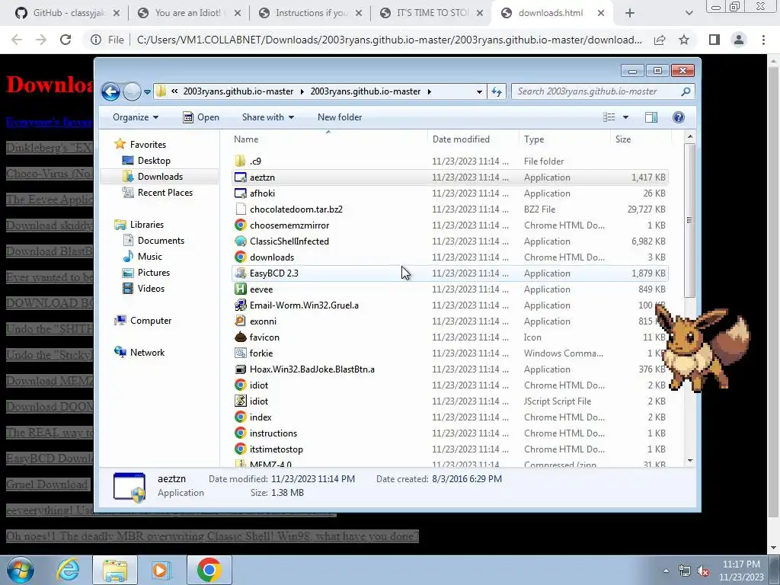Select ClassicShellInfected application icon
The width and height of the screenshot is (780, 585).
[x=240, y=241]
